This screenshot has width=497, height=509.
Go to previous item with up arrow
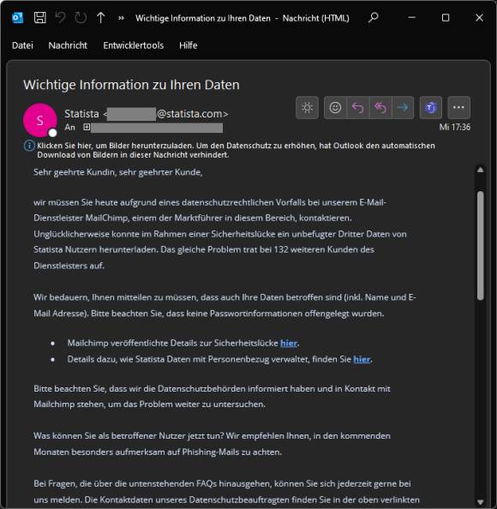tap(101, 18)
